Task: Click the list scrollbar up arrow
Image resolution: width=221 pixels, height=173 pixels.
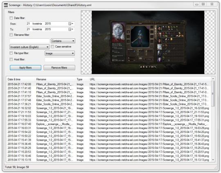Action: tap(213, 79)
